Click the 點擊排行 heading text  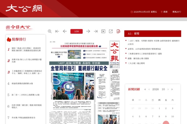(x=19, y=39)
